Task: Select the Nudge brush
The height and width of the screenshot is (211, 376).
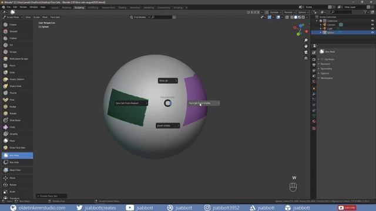Action: point(17,107)
